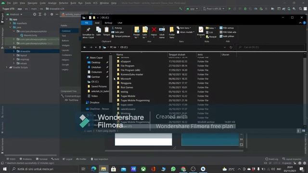
Task: Open the Buka dropdown in ribbon
Action: coord(211,28)
